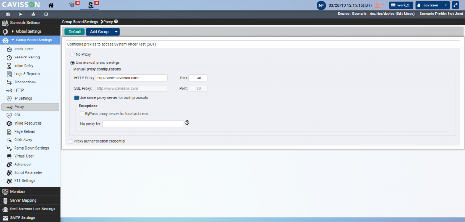This screenshot has height=222, width=465.
Task: Click the Click Away cursor icon
Action: coord(9,140)
